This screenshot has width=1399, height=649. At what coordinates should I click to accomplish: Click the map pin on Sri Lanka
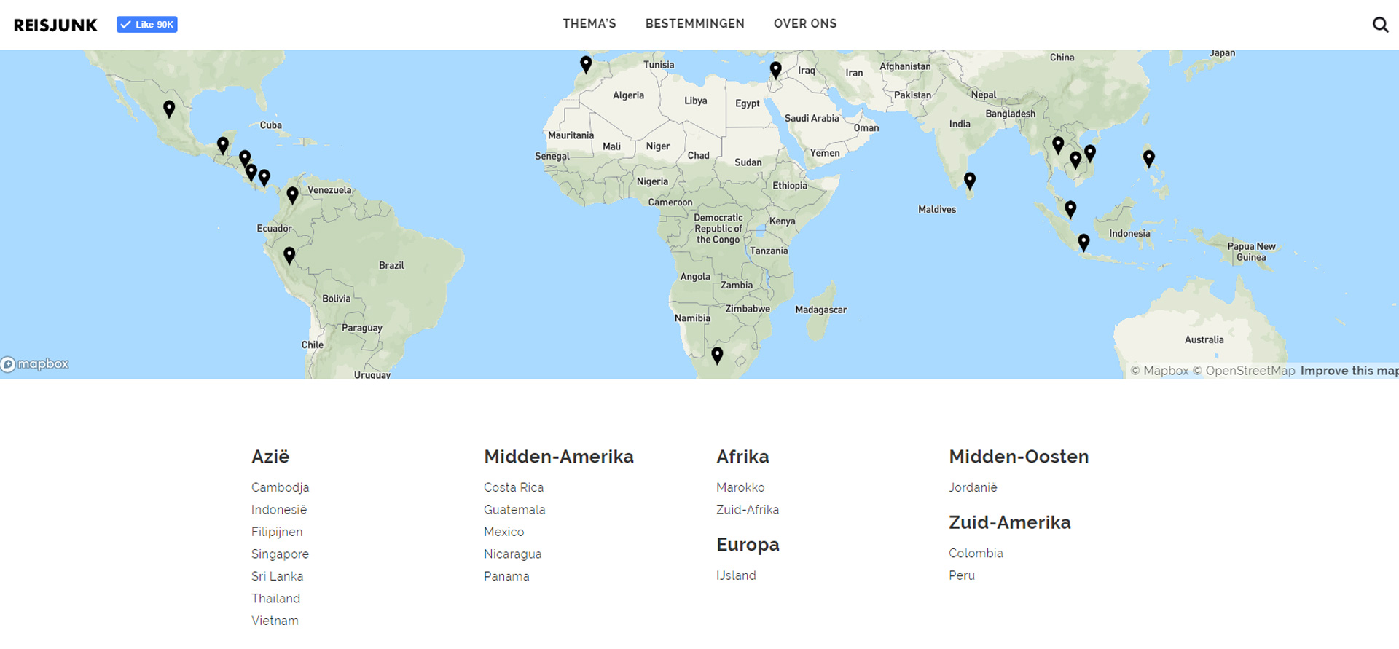coord(970,180)
